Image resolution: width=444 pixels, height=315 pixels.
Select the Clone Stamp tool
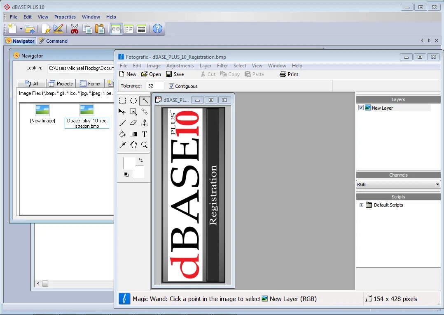[145, 123]
